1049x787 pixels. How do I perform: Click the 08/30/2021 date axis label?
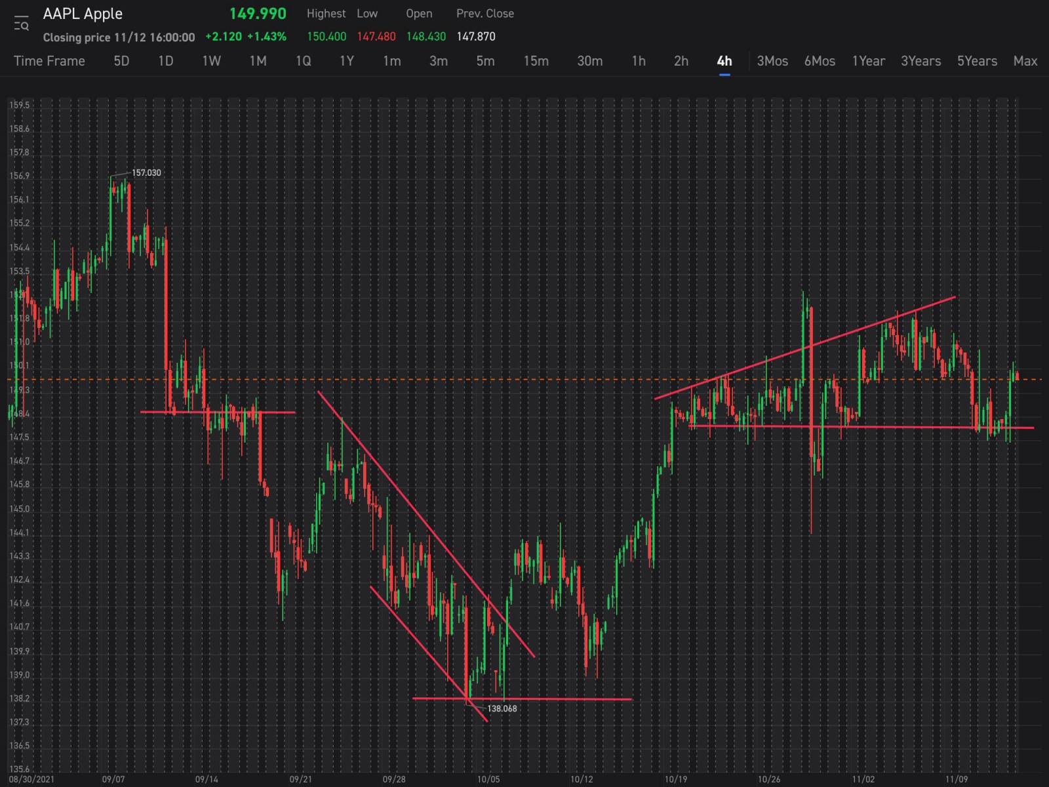click(31, 779)
